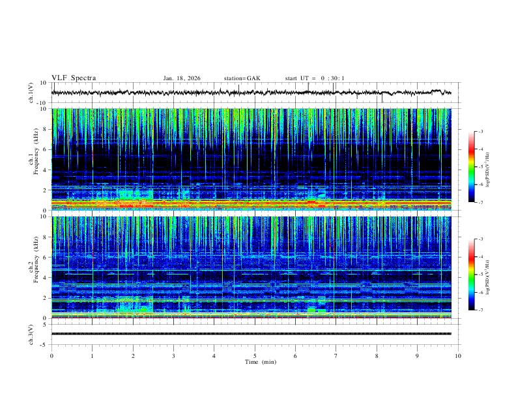The image size is (516, 399).
Task: Click time axis tick label '10'
Action: coord(458,356)
